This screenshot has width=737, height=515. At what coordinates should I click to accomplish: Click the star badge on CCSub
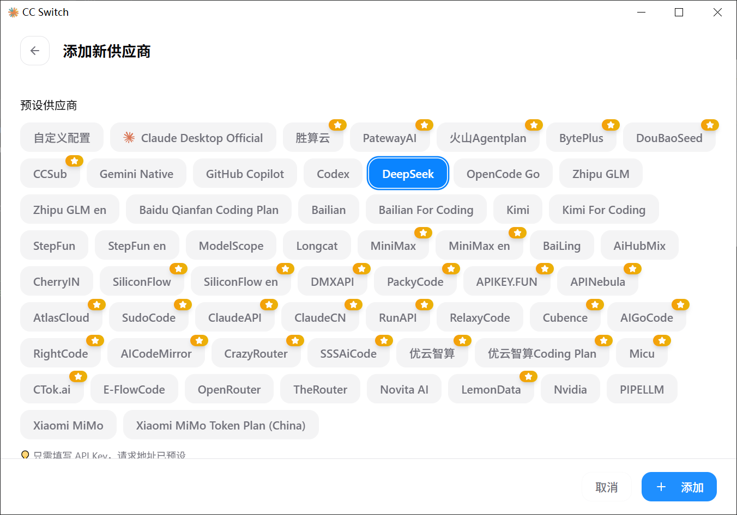point(74,161)
